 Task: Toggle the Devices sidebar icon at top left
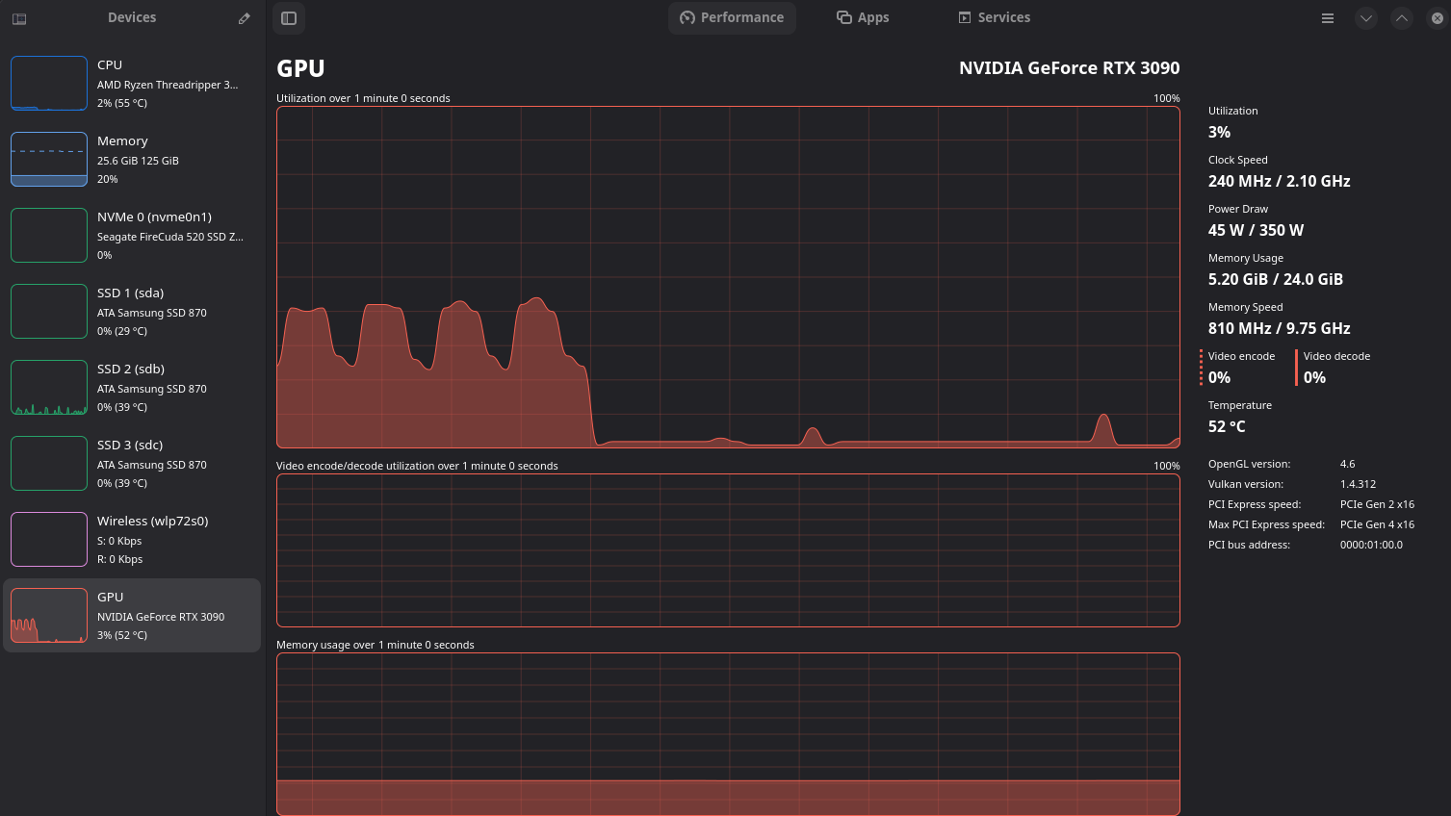pos(19,18)
